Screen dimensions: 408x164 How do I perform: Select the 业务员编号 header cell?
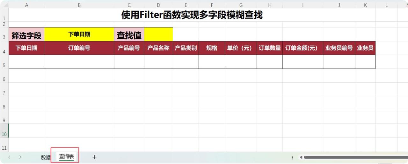pyautogui.click(x=339, y=48)
